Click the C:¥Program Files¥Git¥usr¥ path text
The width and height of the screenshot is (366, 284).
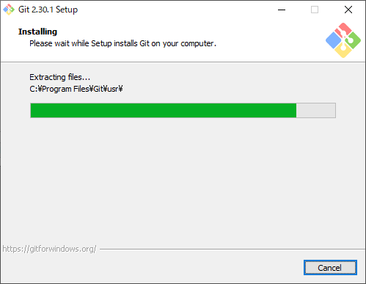[x=76, y=89]
